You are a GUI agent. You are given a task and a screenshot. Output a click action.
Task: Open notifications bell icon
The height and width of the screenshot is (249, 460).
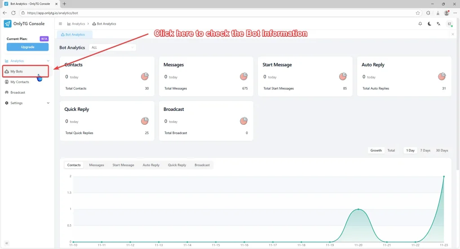click(x=420, y=24)
